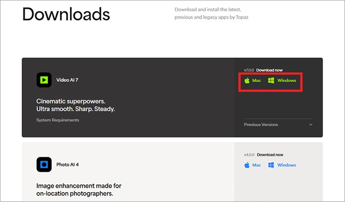Open Video AI 7 System Requirements link
The image size is (345, 211).
tap(57, 120)
